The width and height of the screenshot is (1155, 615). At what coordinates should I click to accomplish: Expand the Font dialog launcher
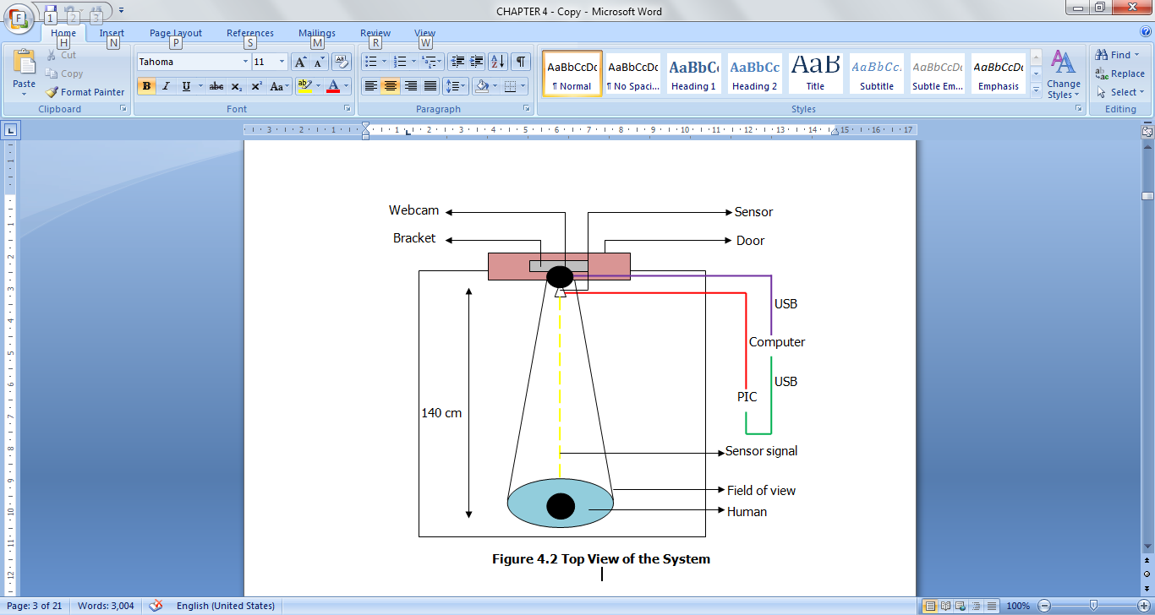coord(348,109)
